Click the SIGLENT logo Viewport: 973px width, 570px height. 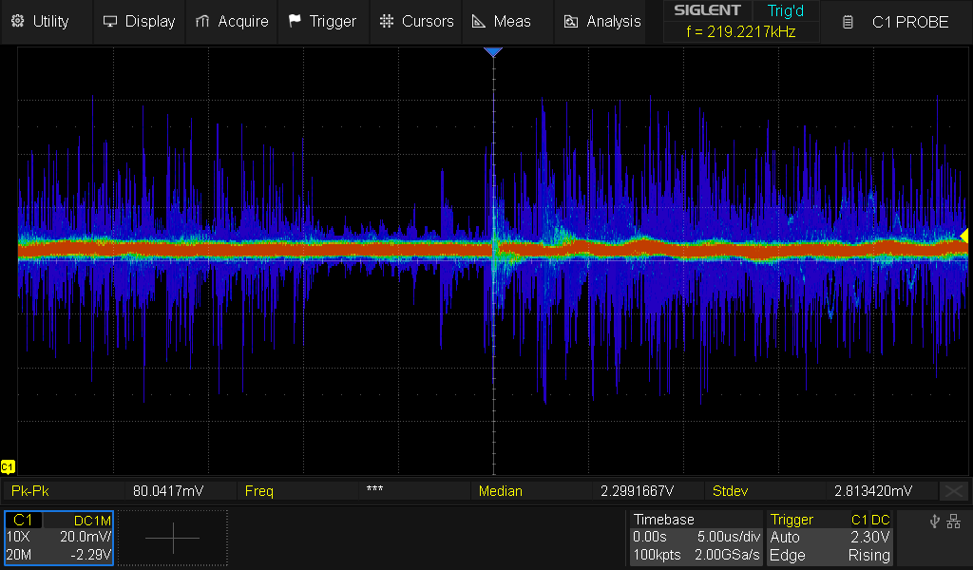[x=707, y=10]
